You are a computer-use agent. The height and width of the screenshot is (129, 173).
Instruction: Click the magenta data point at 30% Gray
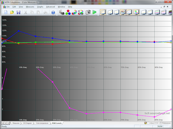coord(53,82)
